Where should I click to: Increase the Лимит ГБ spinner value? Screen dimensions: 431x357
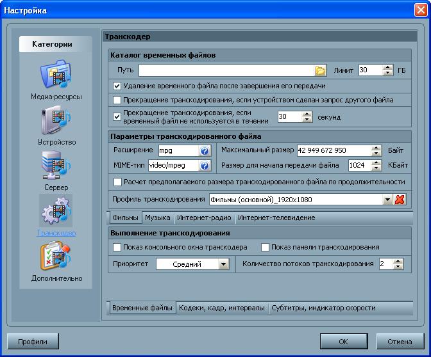tap(387, 67)
